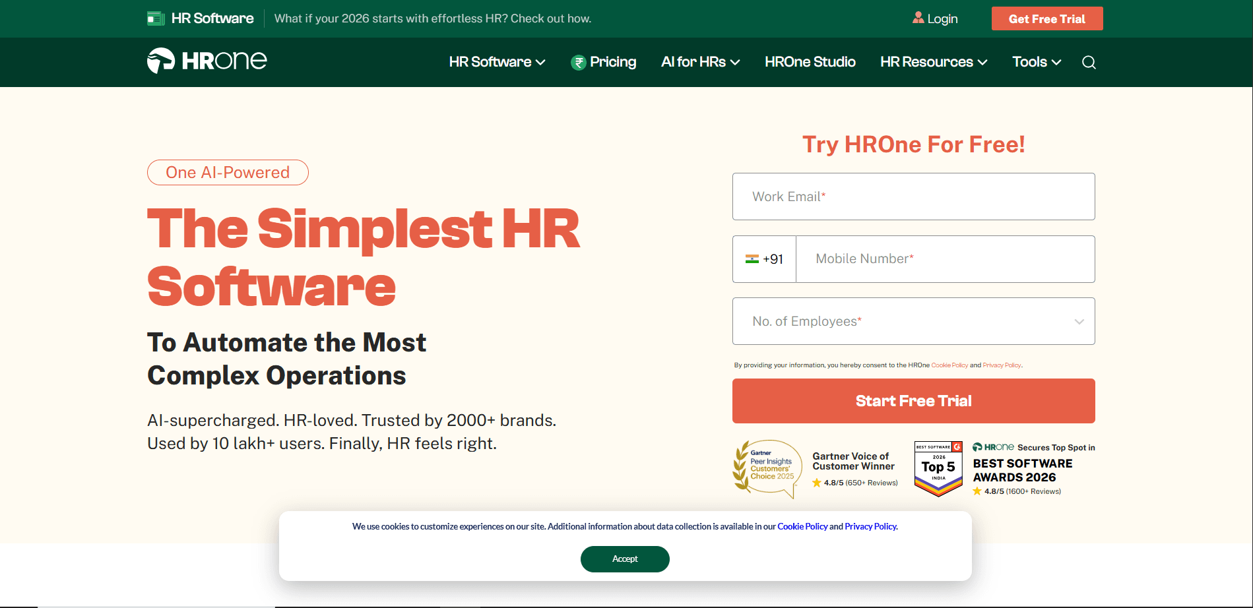This screenshot has width=1253, height=608.
Task: Click the rupee Pricing icon
Action: coord(578,62)
